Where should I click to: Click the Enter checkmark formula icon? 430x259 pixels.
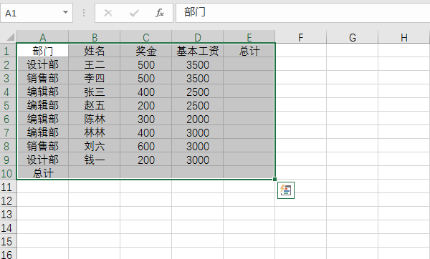[134, 13]
